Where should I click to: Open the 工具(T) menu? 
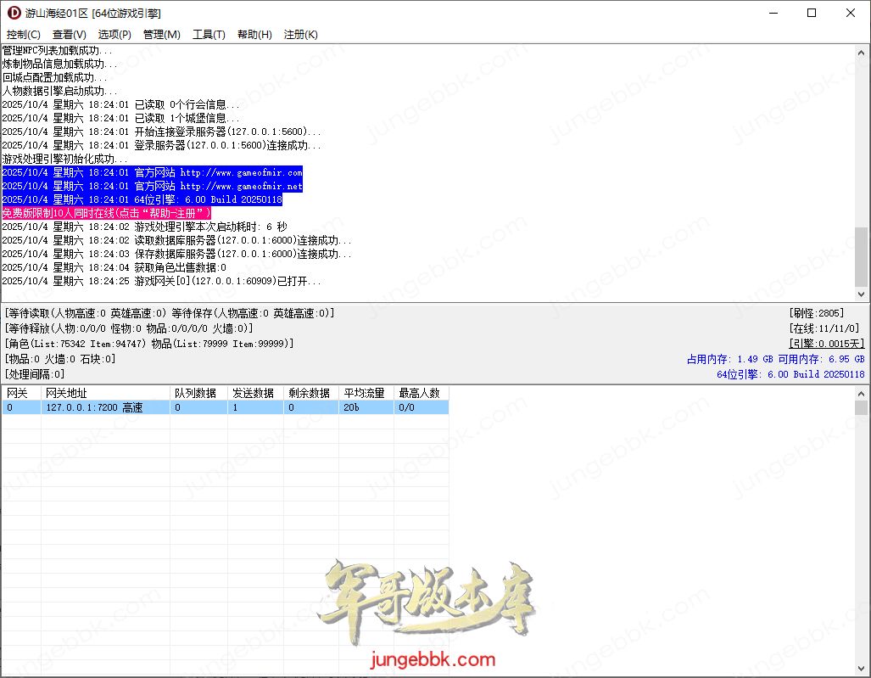coord(209,35)
